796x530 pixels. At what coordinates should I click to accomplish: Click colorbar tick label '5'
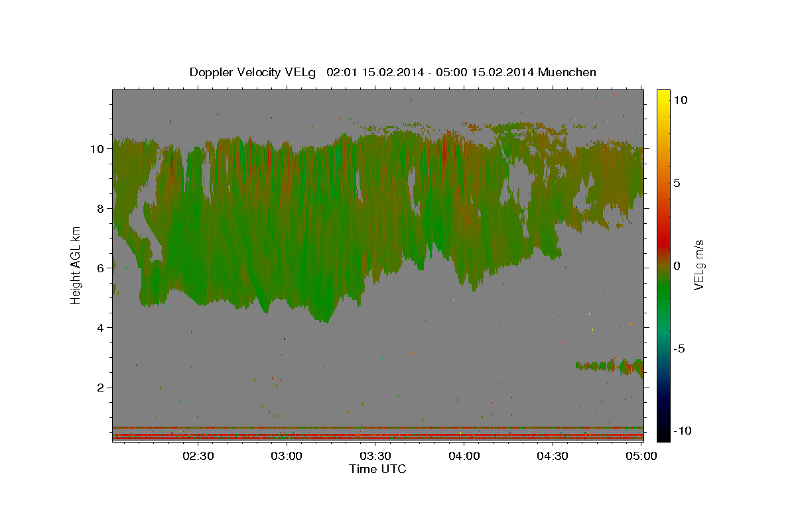click(677, 183)
